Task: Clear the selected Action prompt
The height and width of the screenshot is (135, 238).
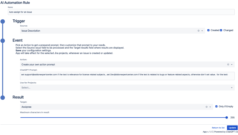Action: [x=228, y=65]
